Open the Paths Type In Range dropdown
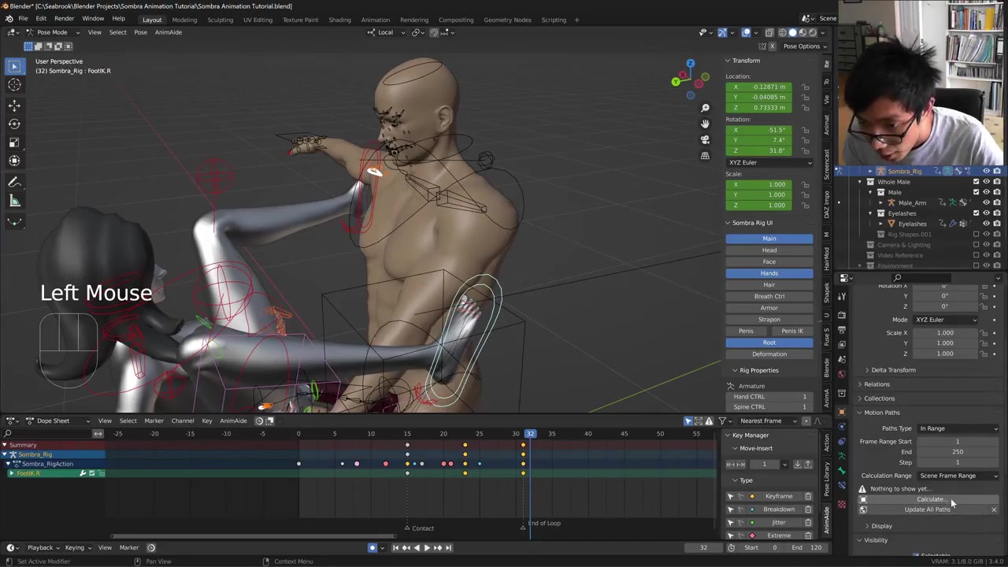Viewport: 1008px width, 567px height. click(958, 428)
